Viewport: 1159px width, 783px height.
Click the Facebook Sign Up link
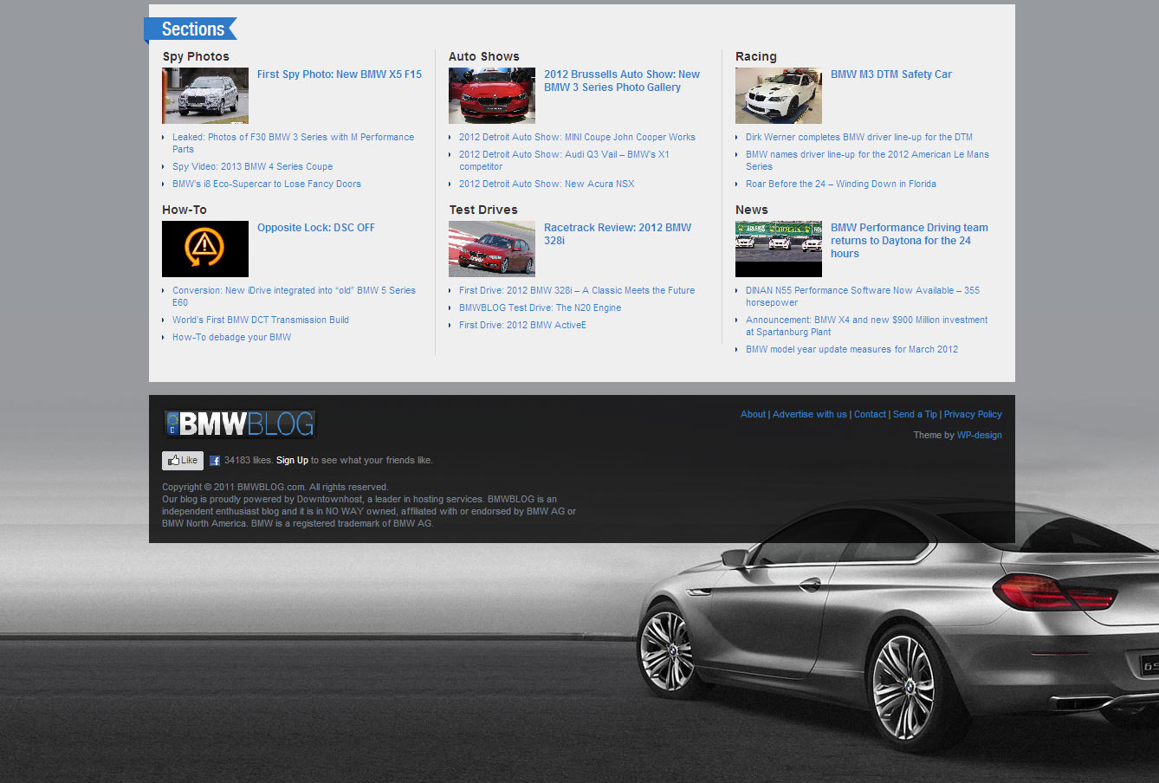[x=292, y=461]
